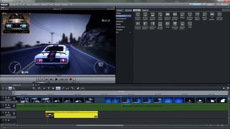Viewport: 230px width, 129px height.
Task: Click the disc Burn button at top right
Action: coord(208,4)
